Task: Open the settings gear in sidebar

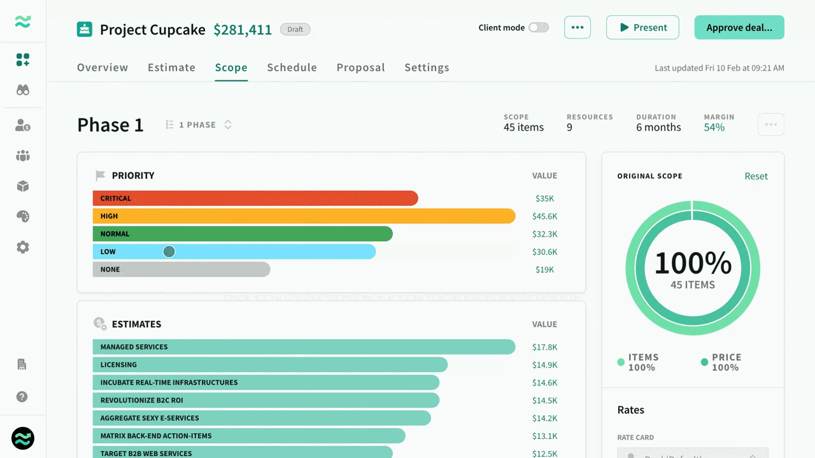Action: point(23,247)
